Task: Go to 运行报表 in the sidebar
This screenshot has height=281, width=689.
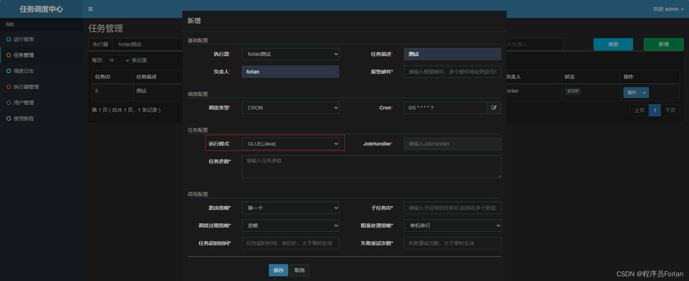Action: tap(24, 39)
